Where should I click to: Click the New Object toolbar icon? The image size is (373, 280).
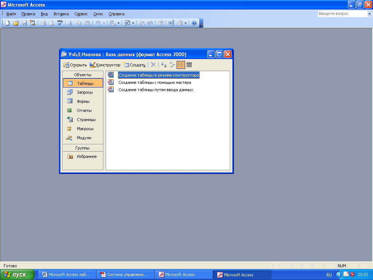click(x=180, y=23)
